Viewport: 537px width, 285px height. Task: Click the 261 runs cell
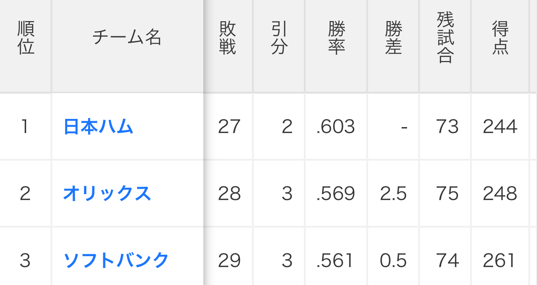pyautogui.click(x=500, y=260)
